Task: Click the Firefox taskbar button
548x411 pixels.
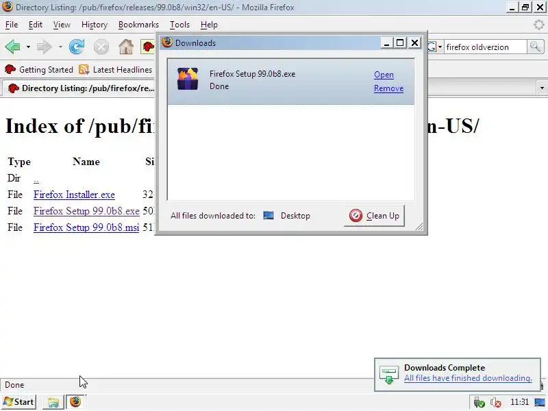Action: [75, 402]
